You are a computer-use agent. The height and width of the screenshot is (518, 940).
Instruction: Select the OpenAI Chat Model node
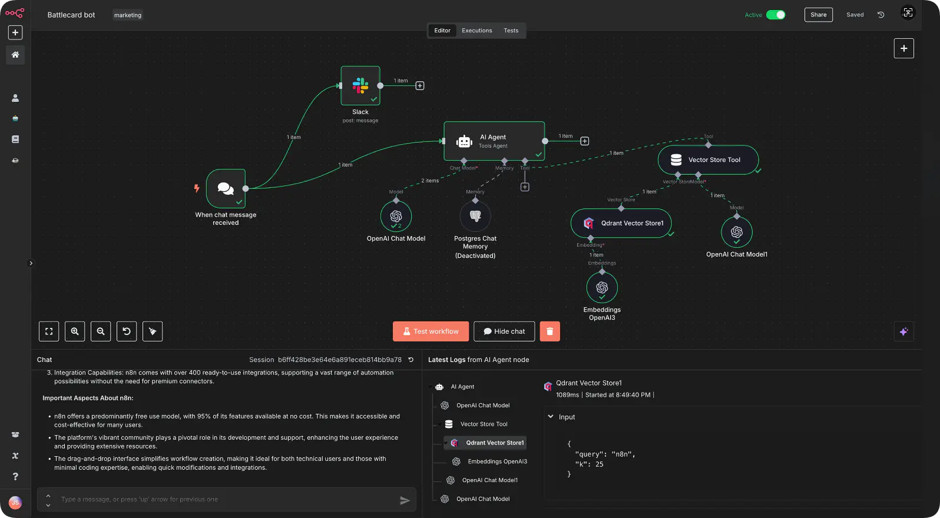[396, 217]
